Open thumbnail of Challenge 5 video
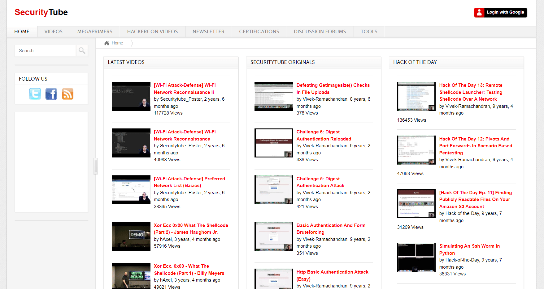The height and width of the screenshot is (289, 544). click(x=274, y=190)
